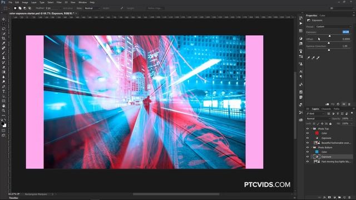Select the Zoom tool
The width and height of the screenshot is (356, 200).
[x=3, y=111]
